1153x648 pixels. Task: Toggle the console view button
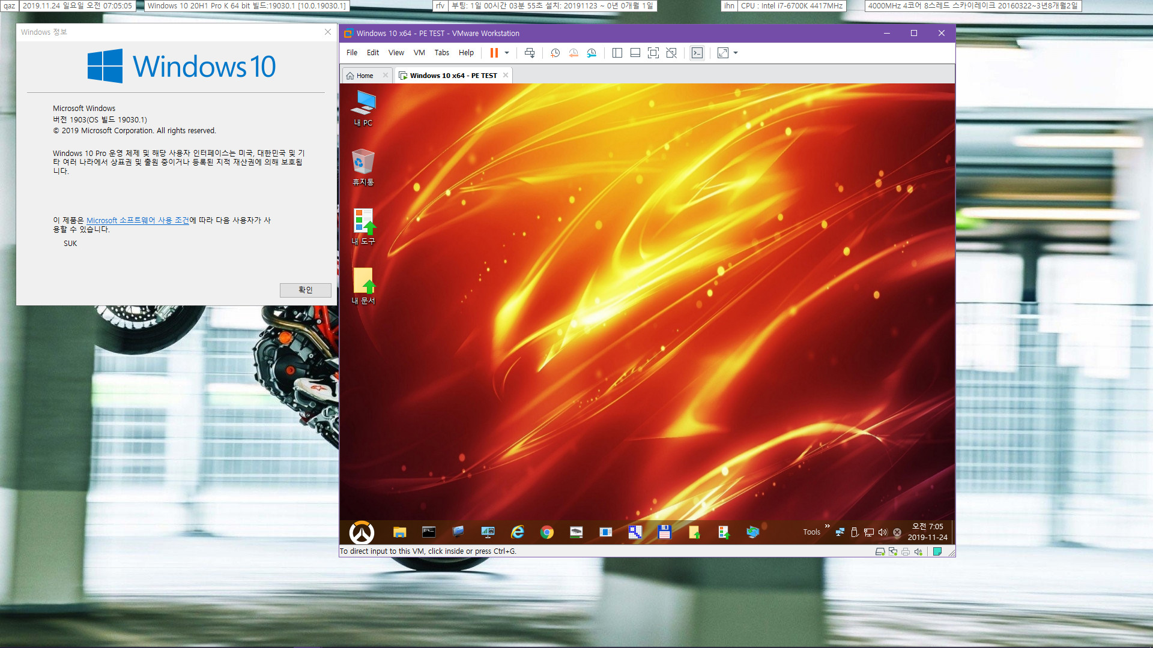coord(697,53)
